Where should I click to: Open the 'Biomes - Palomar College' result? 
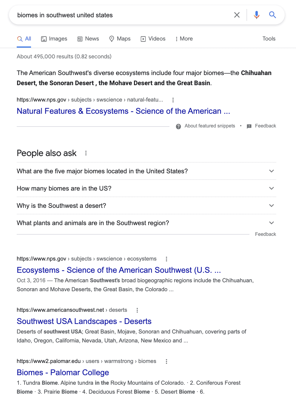pos(63,372)
